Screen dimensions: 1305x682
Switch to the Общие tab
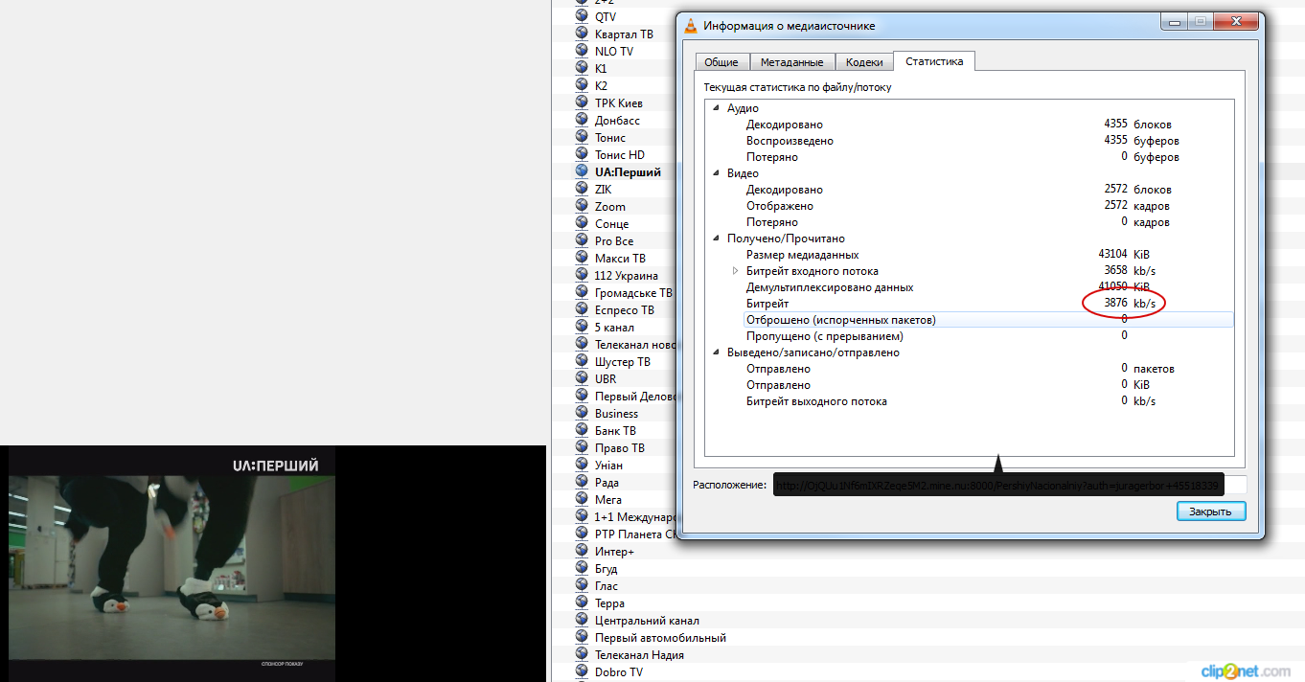tap(721, 62)
